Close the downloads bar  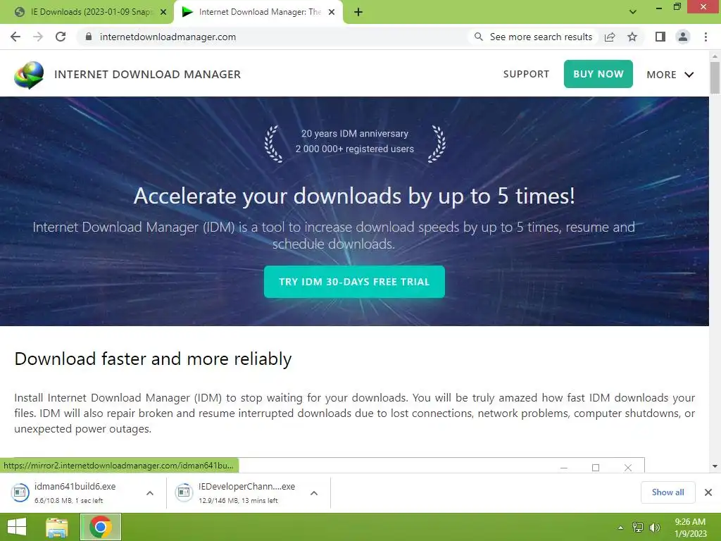[708, 492]
